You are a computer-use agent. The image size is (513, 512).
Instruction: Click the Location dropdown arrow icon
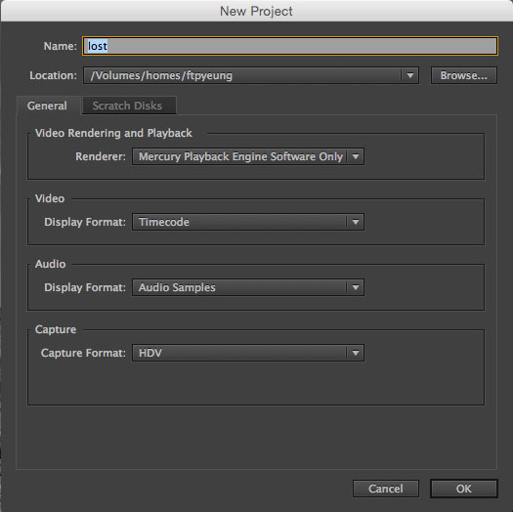click(x=409, y=75)
